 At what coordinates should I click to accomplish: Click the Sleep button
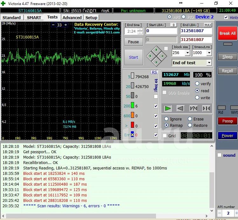(228, 57)
